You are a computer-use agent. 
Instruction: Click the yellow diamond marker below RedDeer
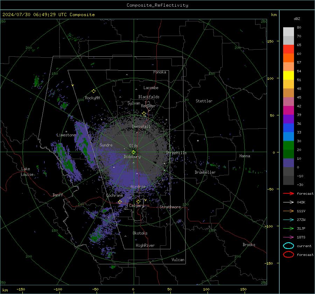144,114
